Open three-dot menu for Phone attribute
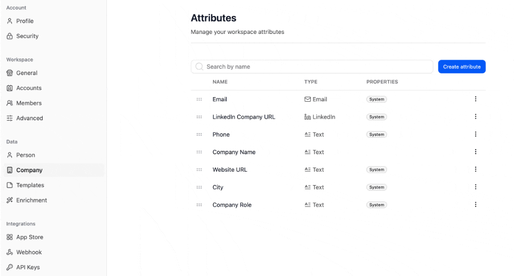This screenshot has width=514, height=276. pyautogui.click(x=475, y=134)
